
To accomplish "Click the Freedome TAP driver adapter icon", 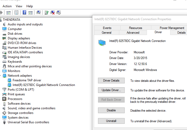I will coord(9,80).
